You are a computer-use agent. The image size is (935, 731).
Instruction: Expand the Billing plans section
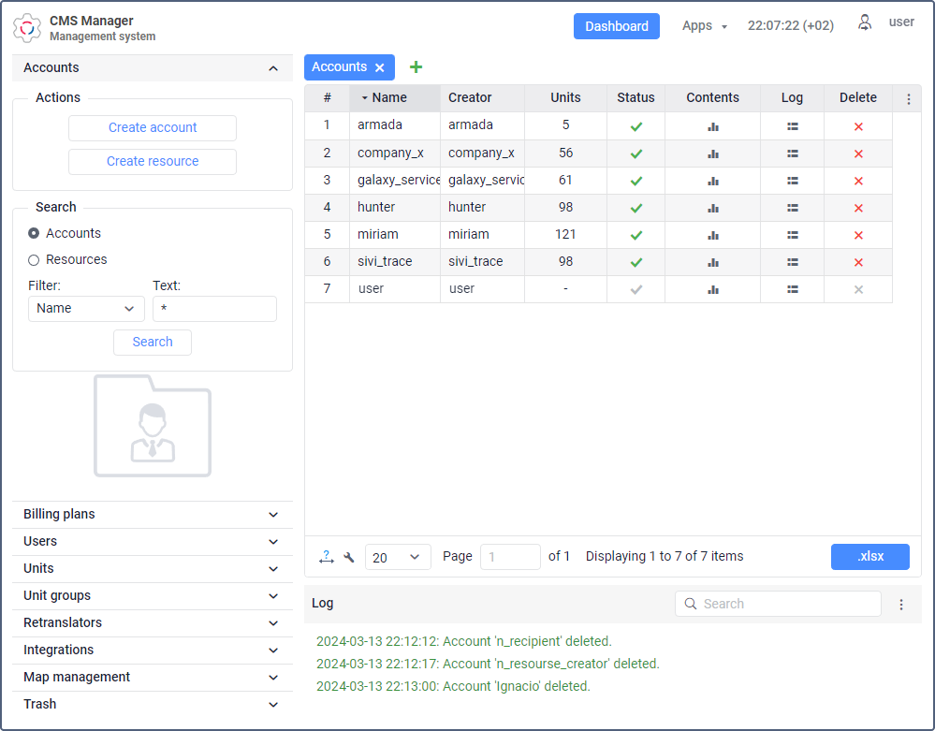(x=153, y=515)
